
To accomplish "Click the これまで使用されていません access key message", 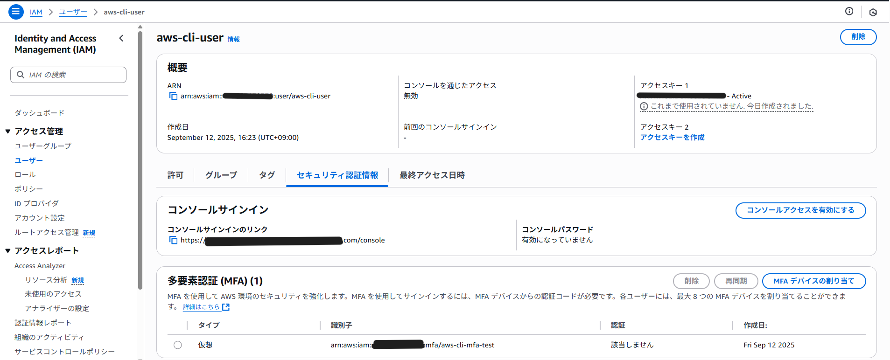I will pos(732,106).
